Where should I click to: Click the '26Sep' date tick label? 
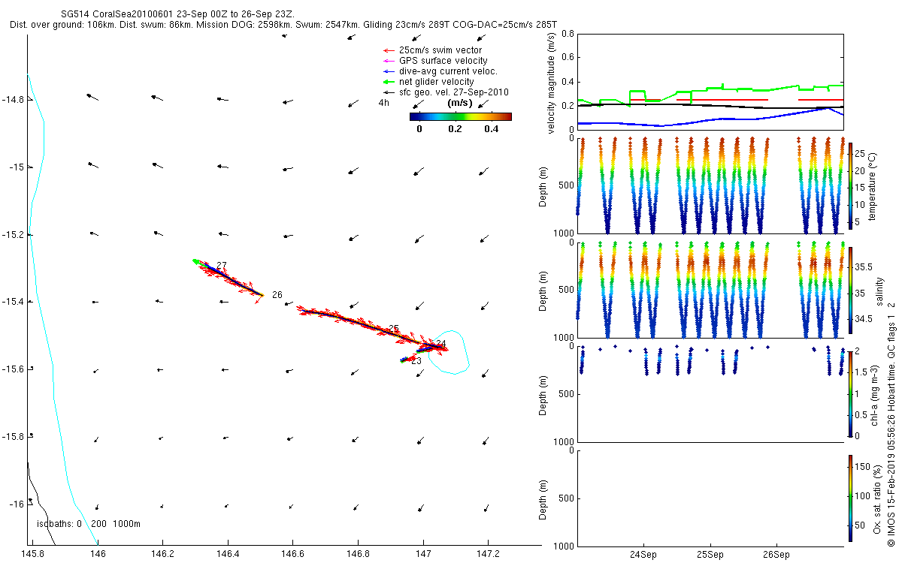pos(776,555)
